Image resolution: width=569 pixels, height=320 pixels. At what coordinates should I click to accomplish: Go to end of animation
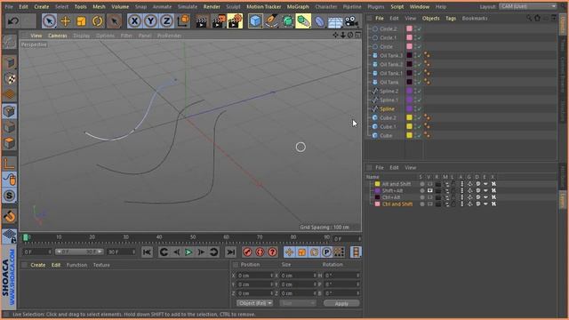click(x=230, y=252)
